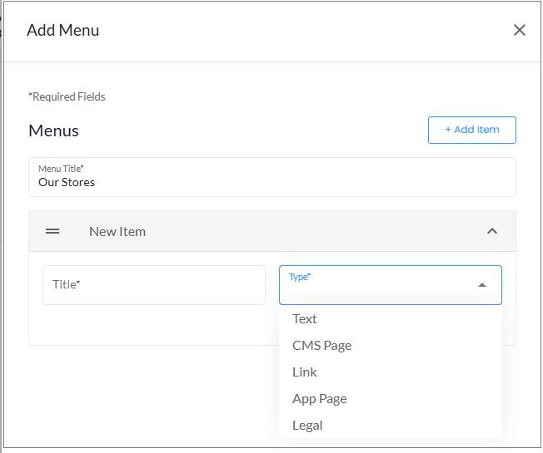Choose CMS Page item type
543x453 pixels.
(x=321, y=345)
